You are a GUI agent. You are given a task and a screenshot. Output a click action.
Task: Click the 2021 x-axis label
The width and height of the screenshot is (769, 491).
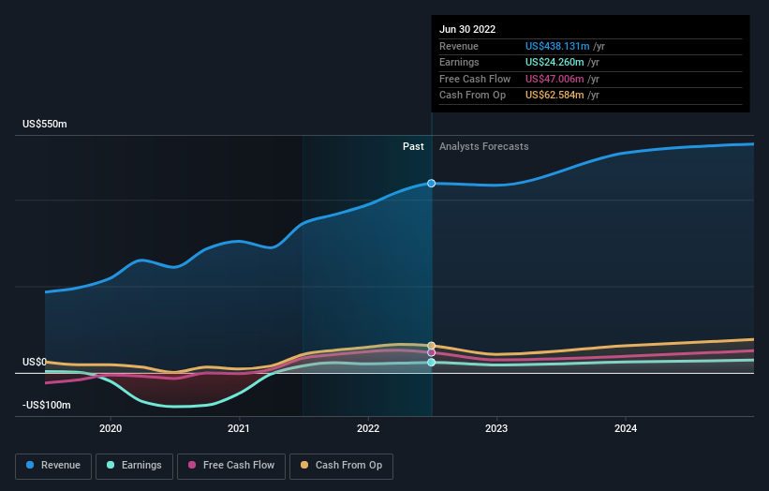(x=238, y=428)
